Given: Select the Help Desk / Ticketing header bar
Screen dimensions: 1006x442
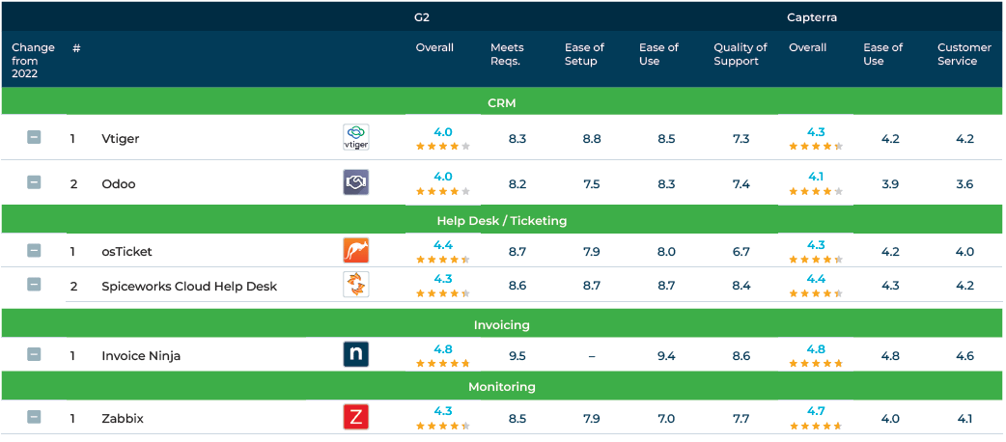Looking at the screenshot, I should coord(502,220).
